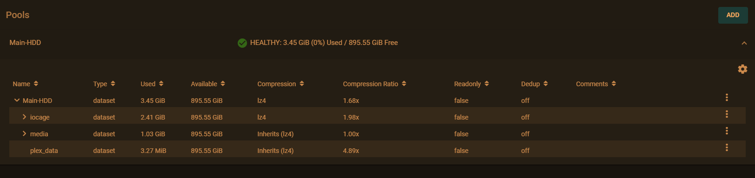
Task: Click the green healthy status checkmark
Action: pos(242,43)
